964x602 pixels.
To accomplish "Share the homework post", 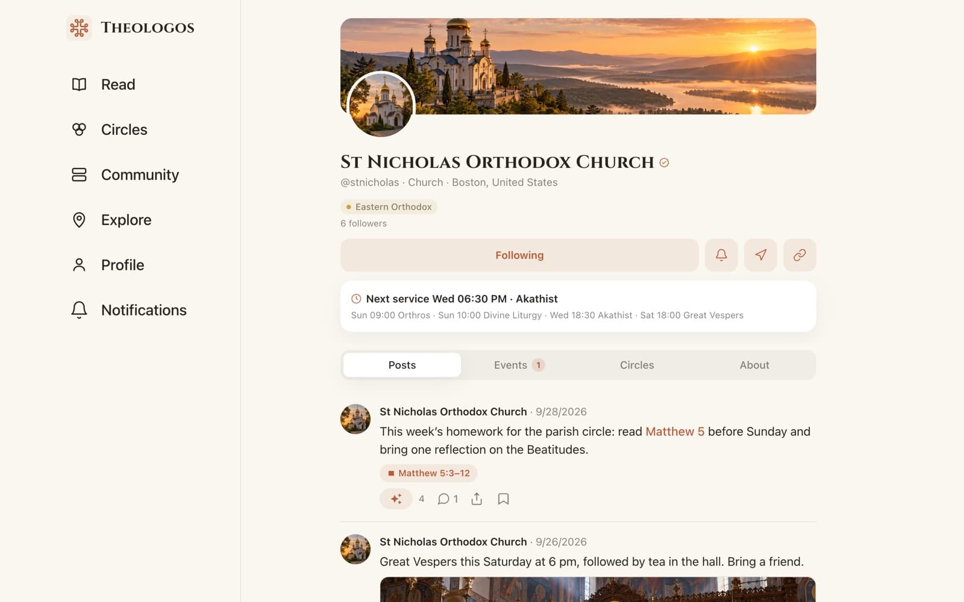I will [477, 499].
